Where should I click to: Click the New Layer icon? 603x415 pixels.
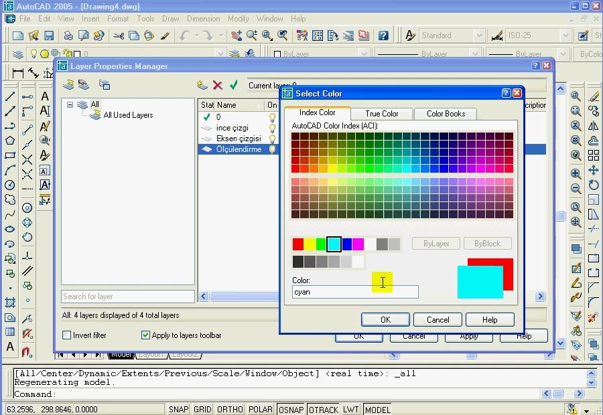coord(202,85)
